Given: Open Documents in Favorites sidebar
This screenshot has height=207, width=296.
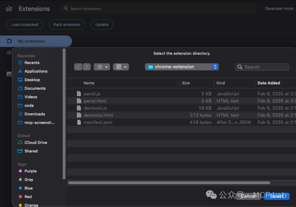Looking at the screenshot, I should [x=35, y=88].
